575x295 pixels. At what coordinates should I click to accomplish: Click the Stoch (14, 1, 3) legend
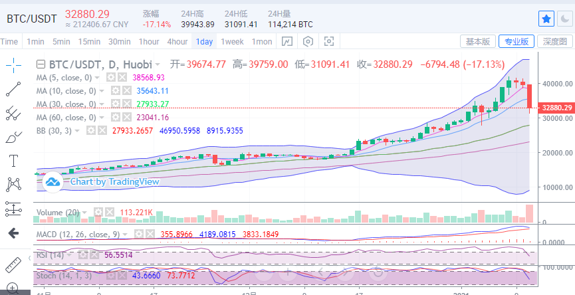click(64, 275)
